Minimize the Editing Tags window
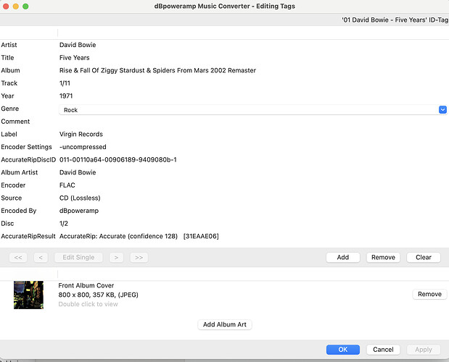Image resolution: width=449 pixels, height=362 pixels. [x=16, y=7]
